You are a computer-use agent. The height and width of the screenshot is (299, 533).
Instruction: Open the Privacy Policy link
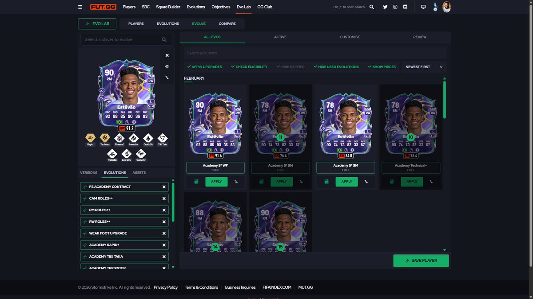166,287
